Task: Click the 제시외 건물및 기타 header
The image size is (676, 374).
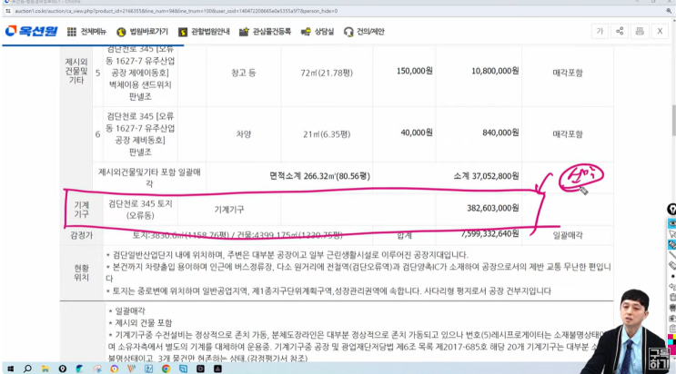Action: 76,71
